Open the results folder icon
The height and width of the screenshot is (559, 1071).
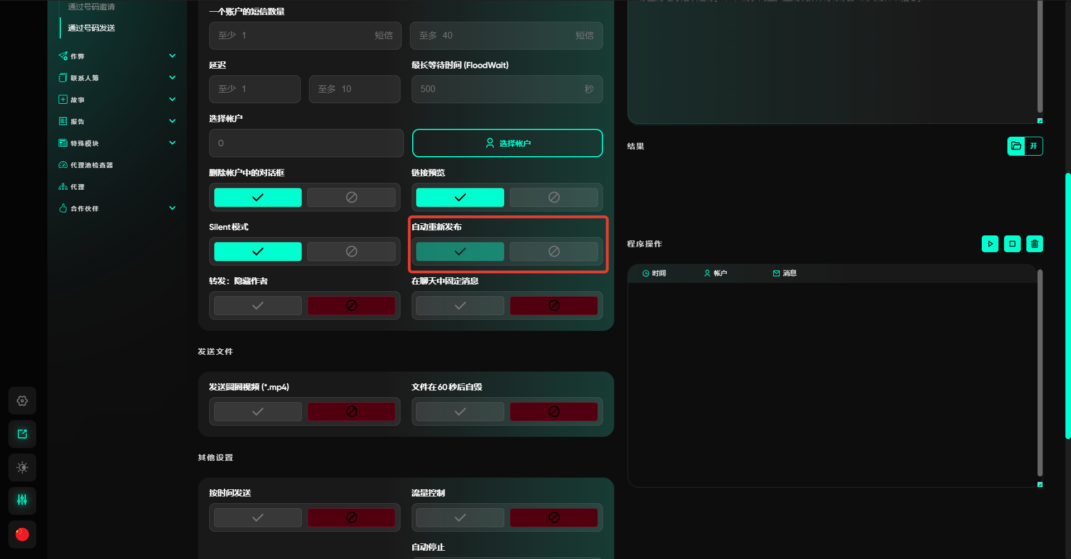tap(1016, 146)
